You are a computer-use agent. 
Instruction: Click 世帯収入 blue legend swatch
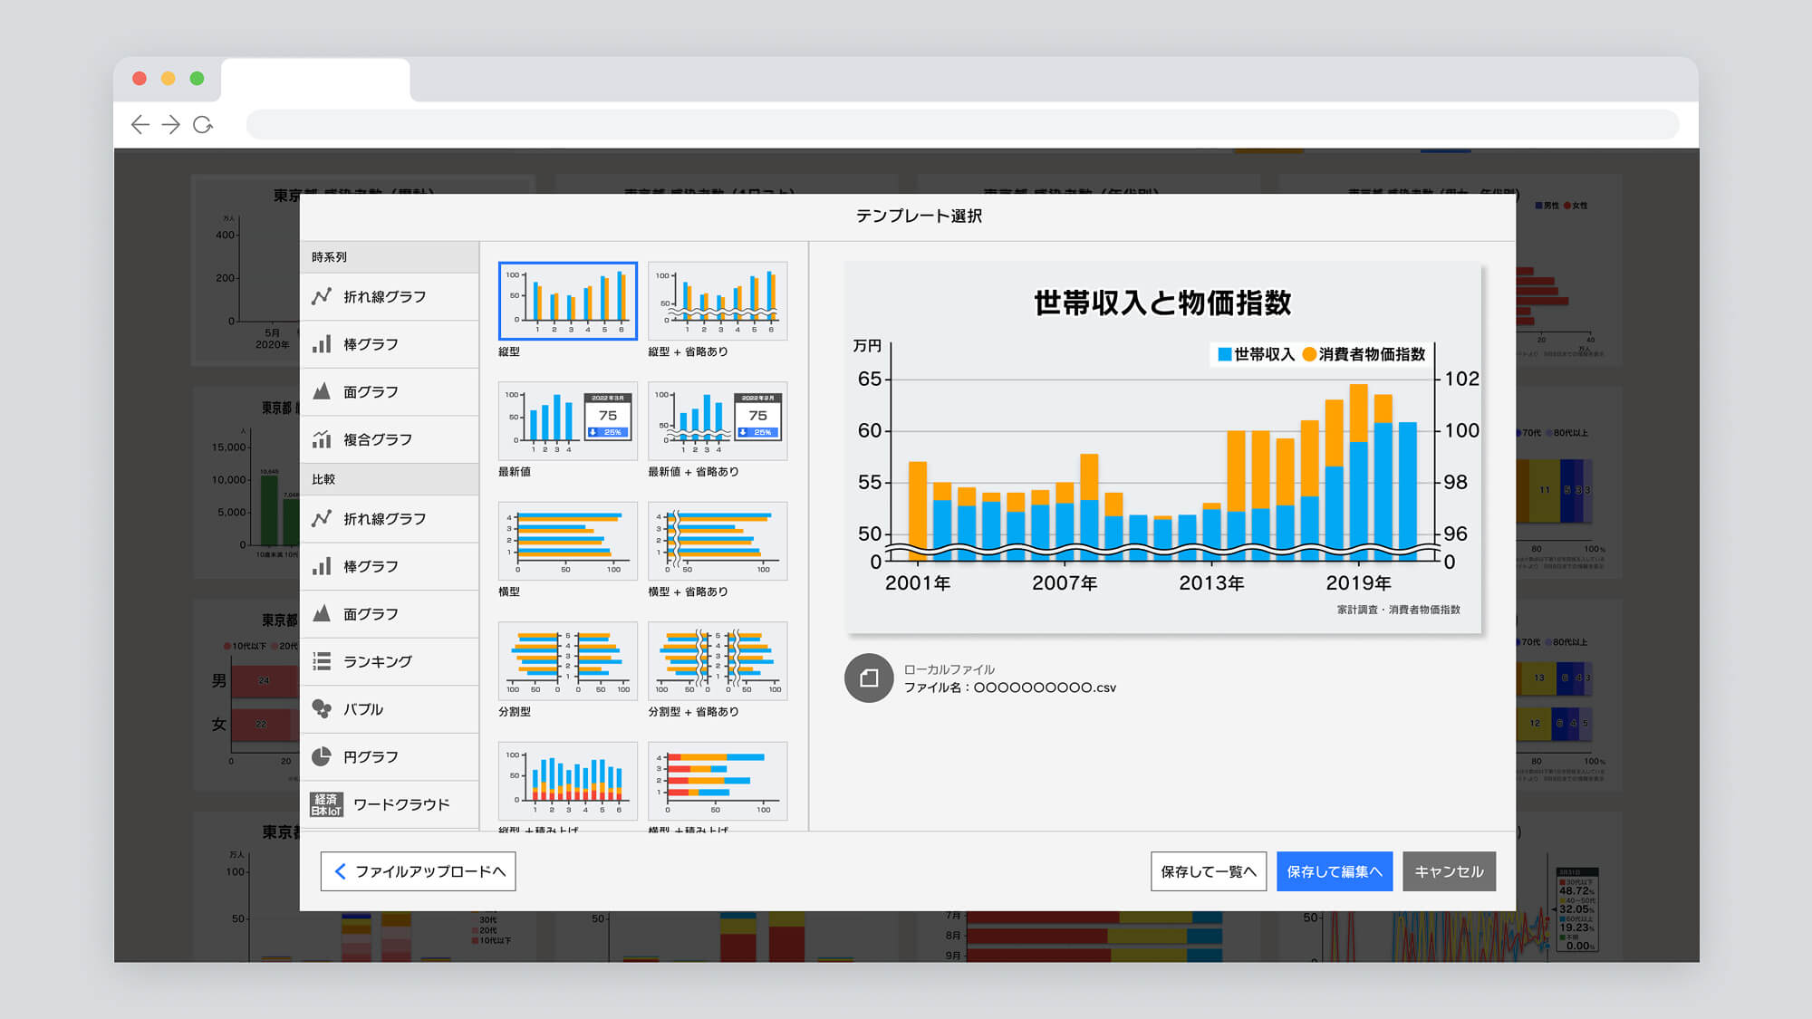coord(1224,354)
